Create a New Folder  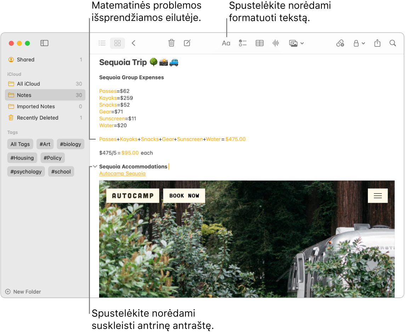tap(23, 291)
